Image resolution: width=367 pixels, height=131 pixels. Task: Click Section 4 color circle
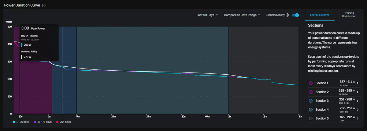(x=311, y=109)
